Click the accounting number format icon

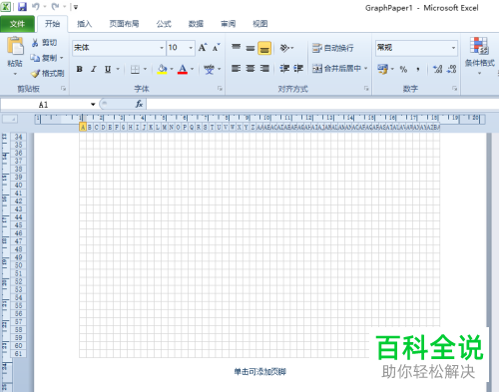pyautogui.click(x=382, y=69)
